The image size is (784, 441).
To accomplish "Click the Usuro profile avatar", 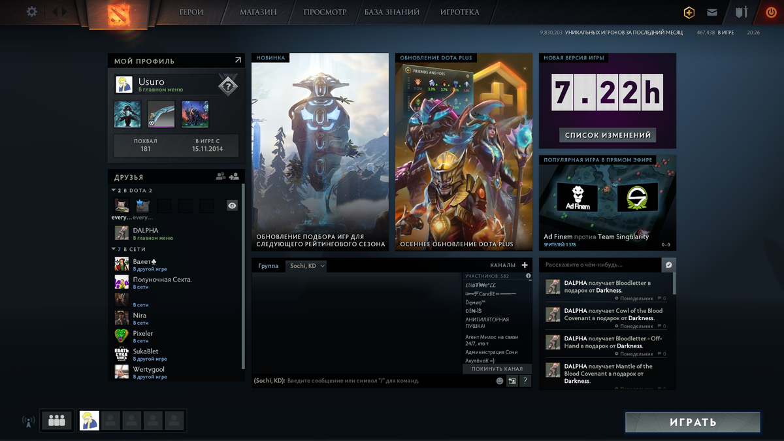I will click(124, 84).
